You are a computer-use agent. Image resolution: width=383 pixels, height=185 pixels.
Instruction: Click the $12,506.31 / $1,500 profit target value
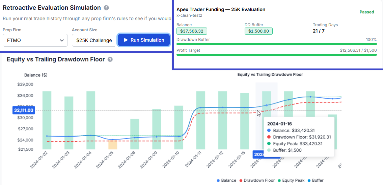(x=358, y=50)
